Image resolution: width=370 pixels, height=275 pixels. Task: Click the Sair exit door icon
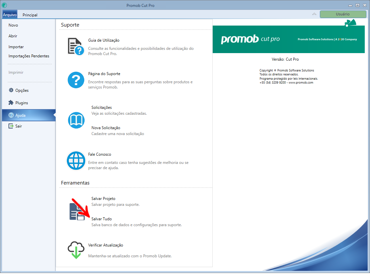click(x=11, y=126)
